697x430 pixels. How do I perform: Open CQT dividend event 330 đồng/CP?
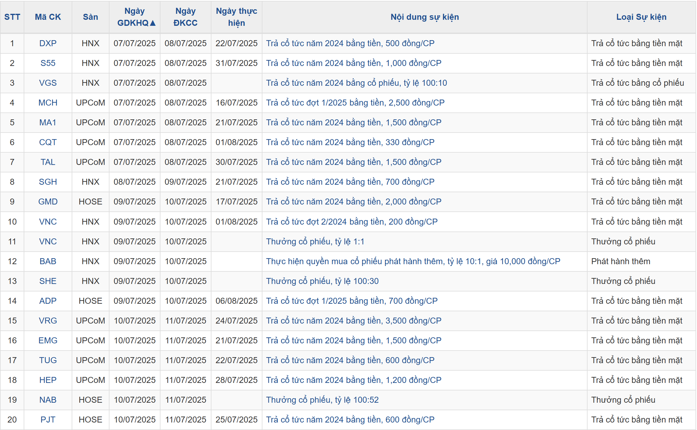350,142
